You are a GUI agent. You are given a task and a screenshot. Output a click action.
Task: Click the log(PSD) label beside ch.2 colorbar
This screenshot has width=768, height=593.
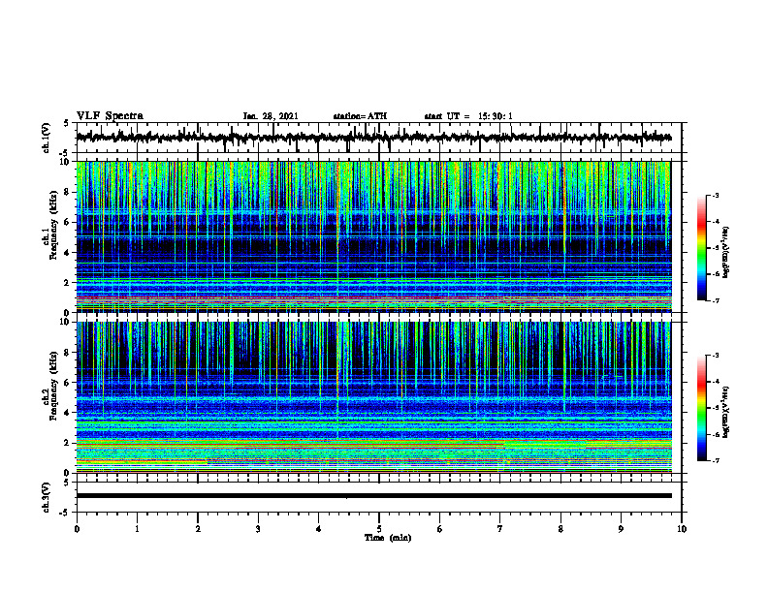point(726,413)
